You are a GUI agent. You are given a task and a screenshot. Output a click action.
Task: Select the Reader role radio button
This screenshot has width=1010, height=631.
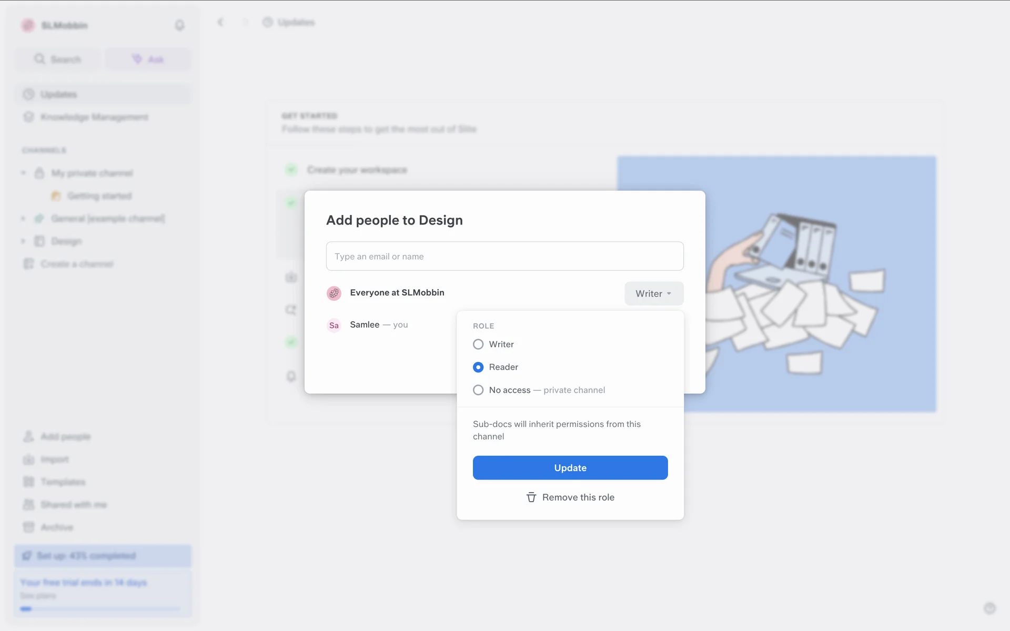click(x=478, y=367)
